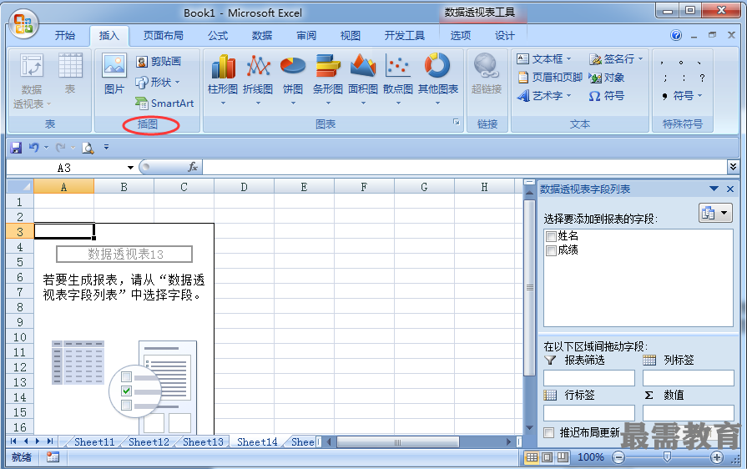747x469 pixels.
Task: Open the undo history dropdown
Action: (x=46, y=148)
